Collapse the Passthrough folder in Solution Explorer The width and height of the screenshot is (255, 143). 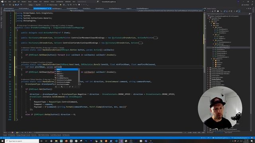pos(214,44)
